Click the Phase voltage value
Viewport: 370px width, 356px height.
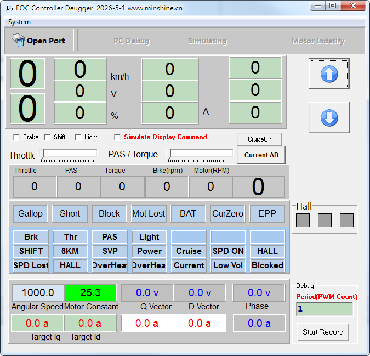(259, 292)
